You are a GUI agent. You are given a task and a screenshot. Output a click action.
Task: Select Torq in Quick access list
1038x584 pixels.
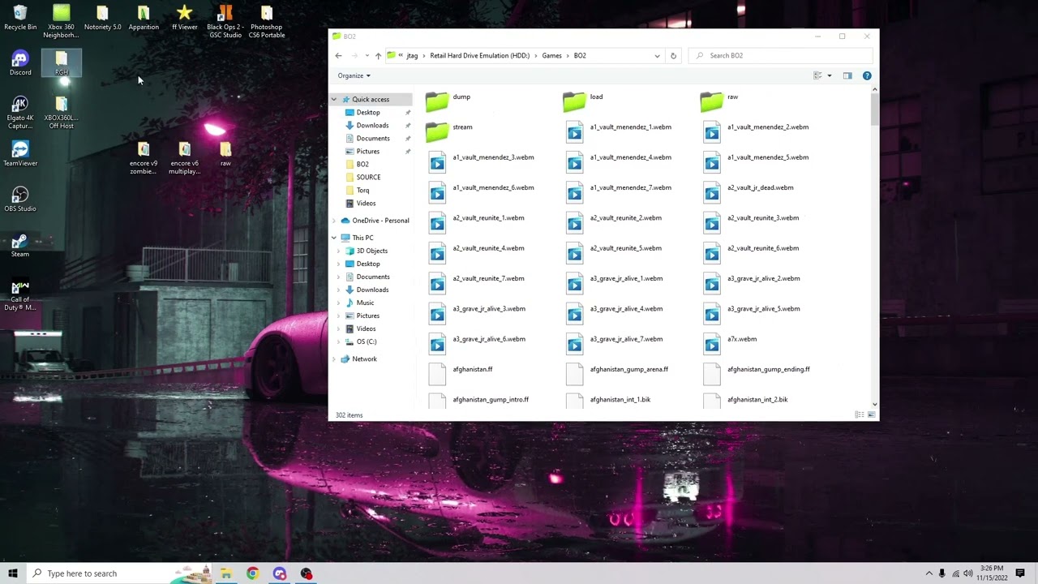362,190
